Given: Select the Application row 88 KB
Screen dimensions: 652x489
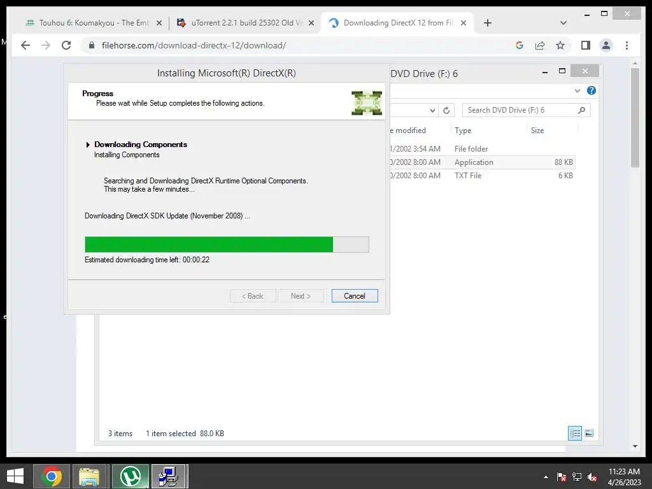Looking at the screenshot, I should (x=483, y=162).
